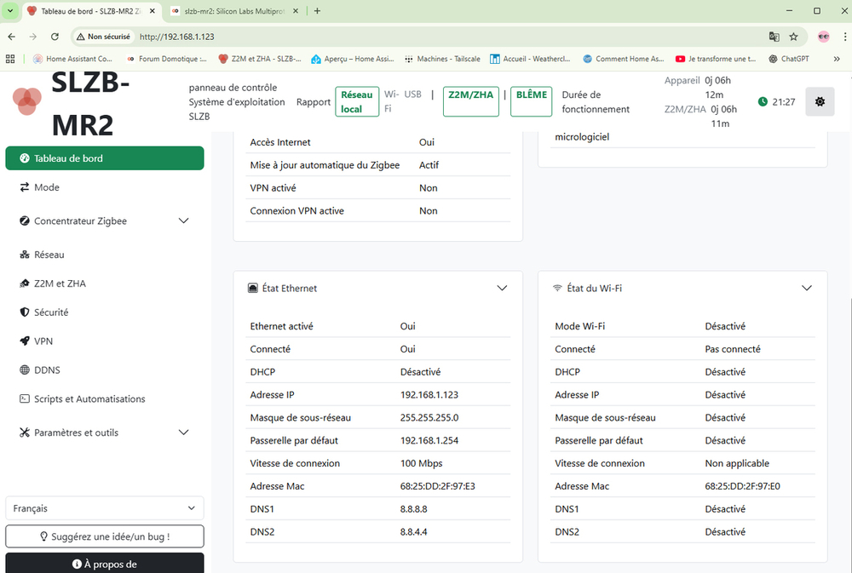Open the Machines - Tailscale bookmark
This screenshot has width=852, height=573.
[442, 59]
